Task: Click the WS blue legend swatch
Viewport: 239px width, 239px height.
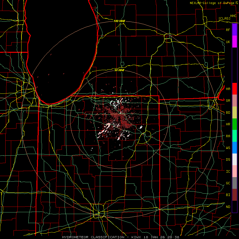Action: pyautogui.click(x=234, y=148)
